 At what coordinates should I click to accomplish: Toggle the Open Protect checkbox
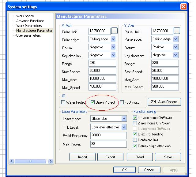[93, 102]
